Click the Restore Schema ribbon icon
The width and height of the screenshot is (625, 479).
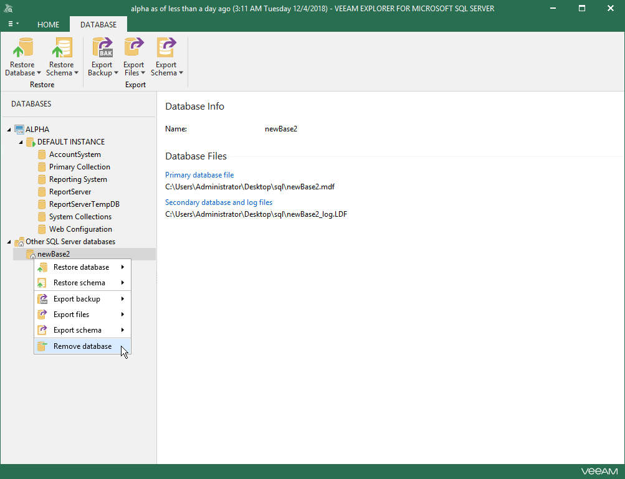tap(62, 48)
